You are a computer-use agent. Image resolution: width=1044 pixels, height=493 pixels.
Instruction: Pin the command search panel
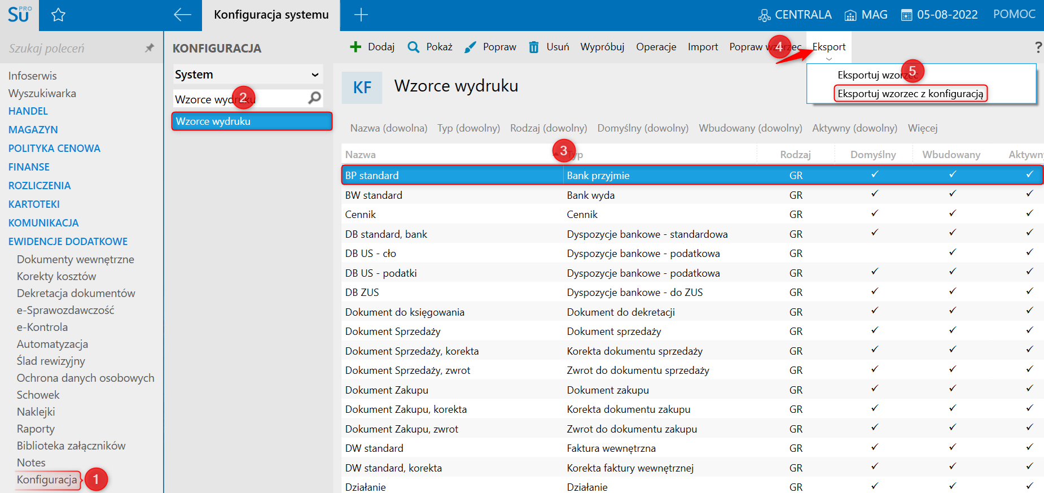click(150, 48)
